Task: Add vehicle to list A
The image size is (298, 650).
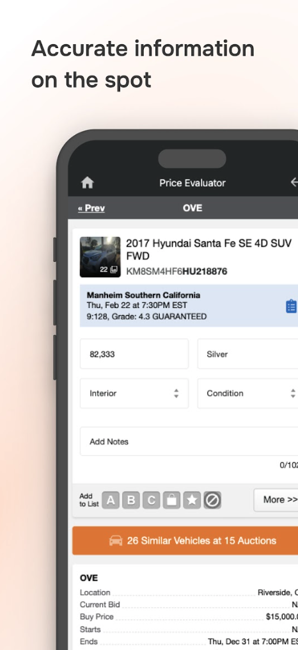Action: (x=111, y=500)
